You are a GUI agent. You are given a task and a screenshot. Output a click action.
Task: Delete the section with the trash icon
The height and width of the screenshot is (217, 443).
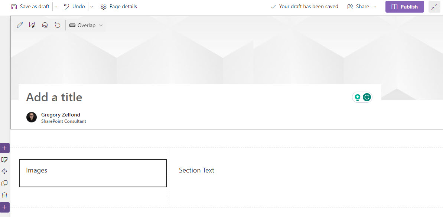click(4, 195)
